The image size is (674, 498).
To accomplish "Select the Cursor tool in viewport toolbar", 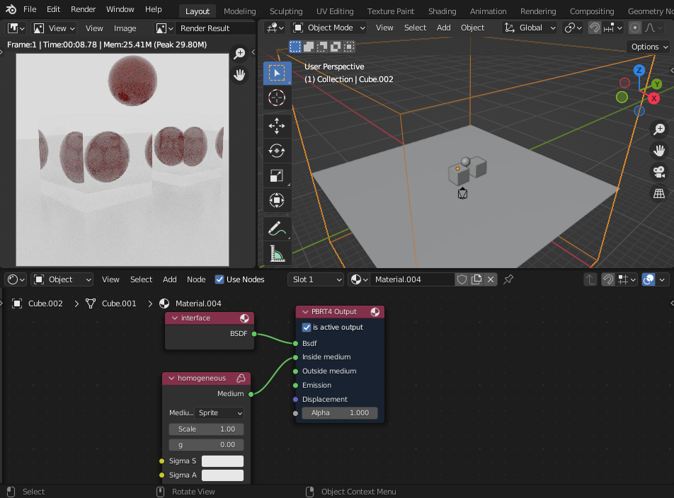I will [x=277, y=97].
